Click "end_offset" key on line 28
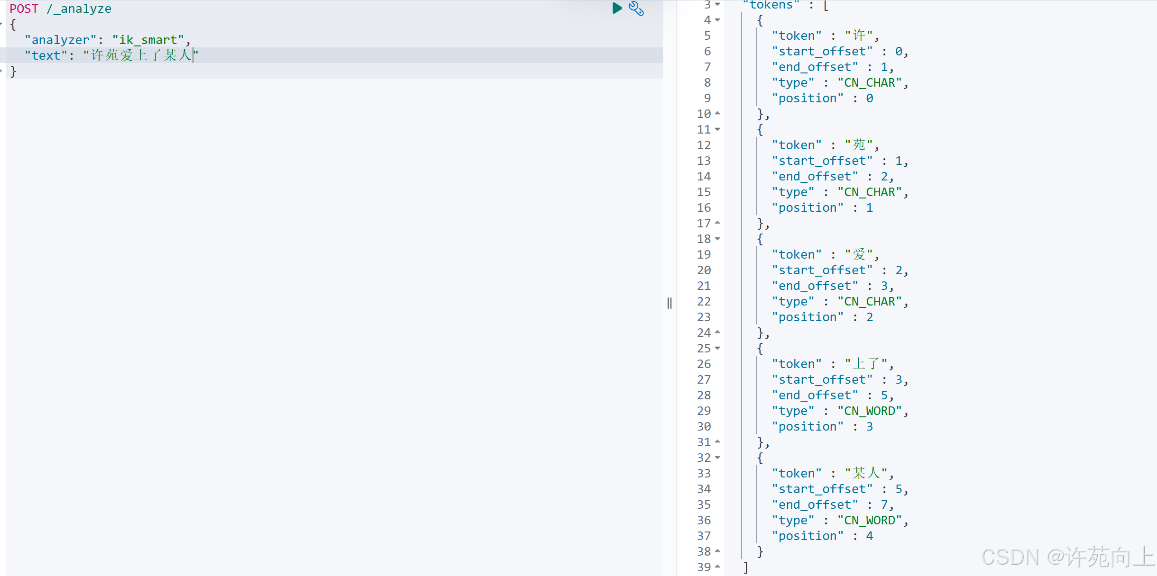1157x576 pixels. point(815,395)
